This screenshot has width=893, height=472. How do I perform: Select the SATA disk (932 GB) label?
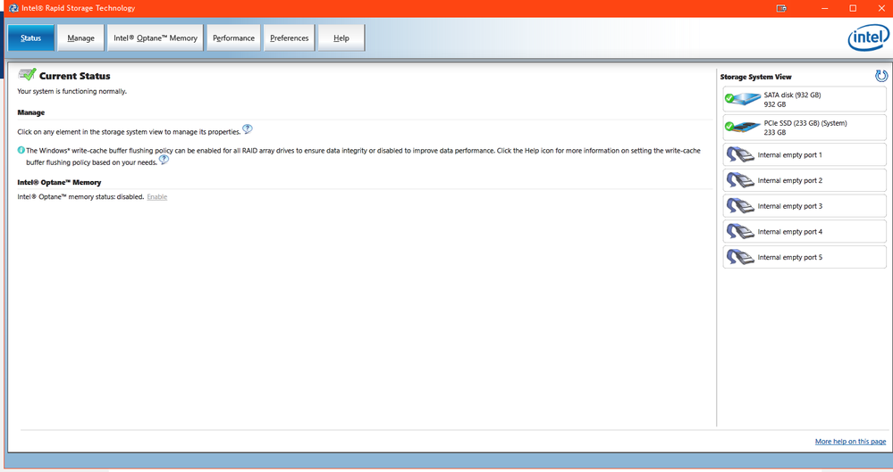click(792, 95)
